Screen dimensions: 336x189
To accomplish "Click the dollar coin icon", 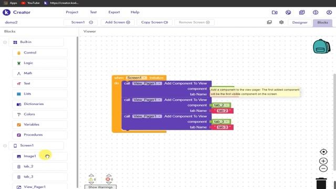I will [316, 13].
